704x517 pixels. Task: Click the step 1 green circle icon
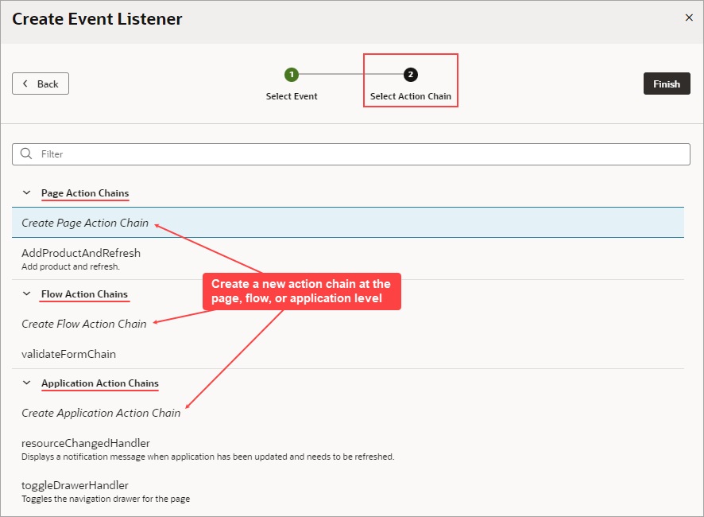pyautogui.click(x=292, y=75)
